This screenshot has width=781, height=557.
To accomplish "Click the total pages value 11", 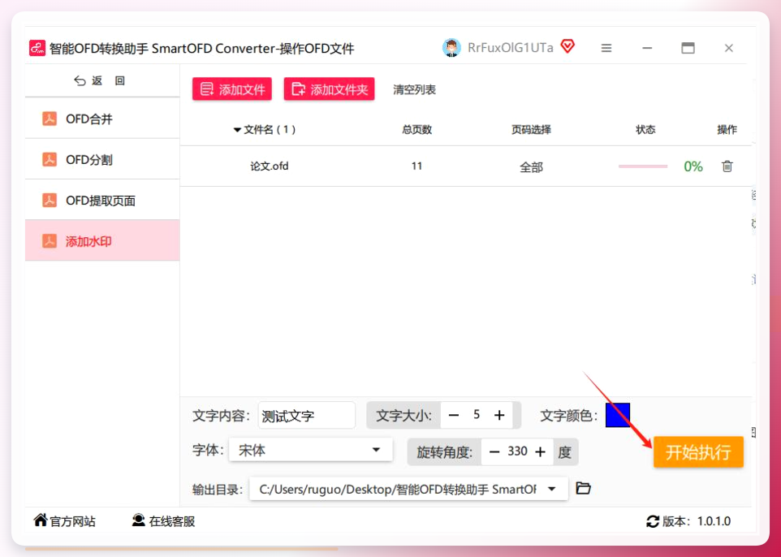I will coord(417,166).
